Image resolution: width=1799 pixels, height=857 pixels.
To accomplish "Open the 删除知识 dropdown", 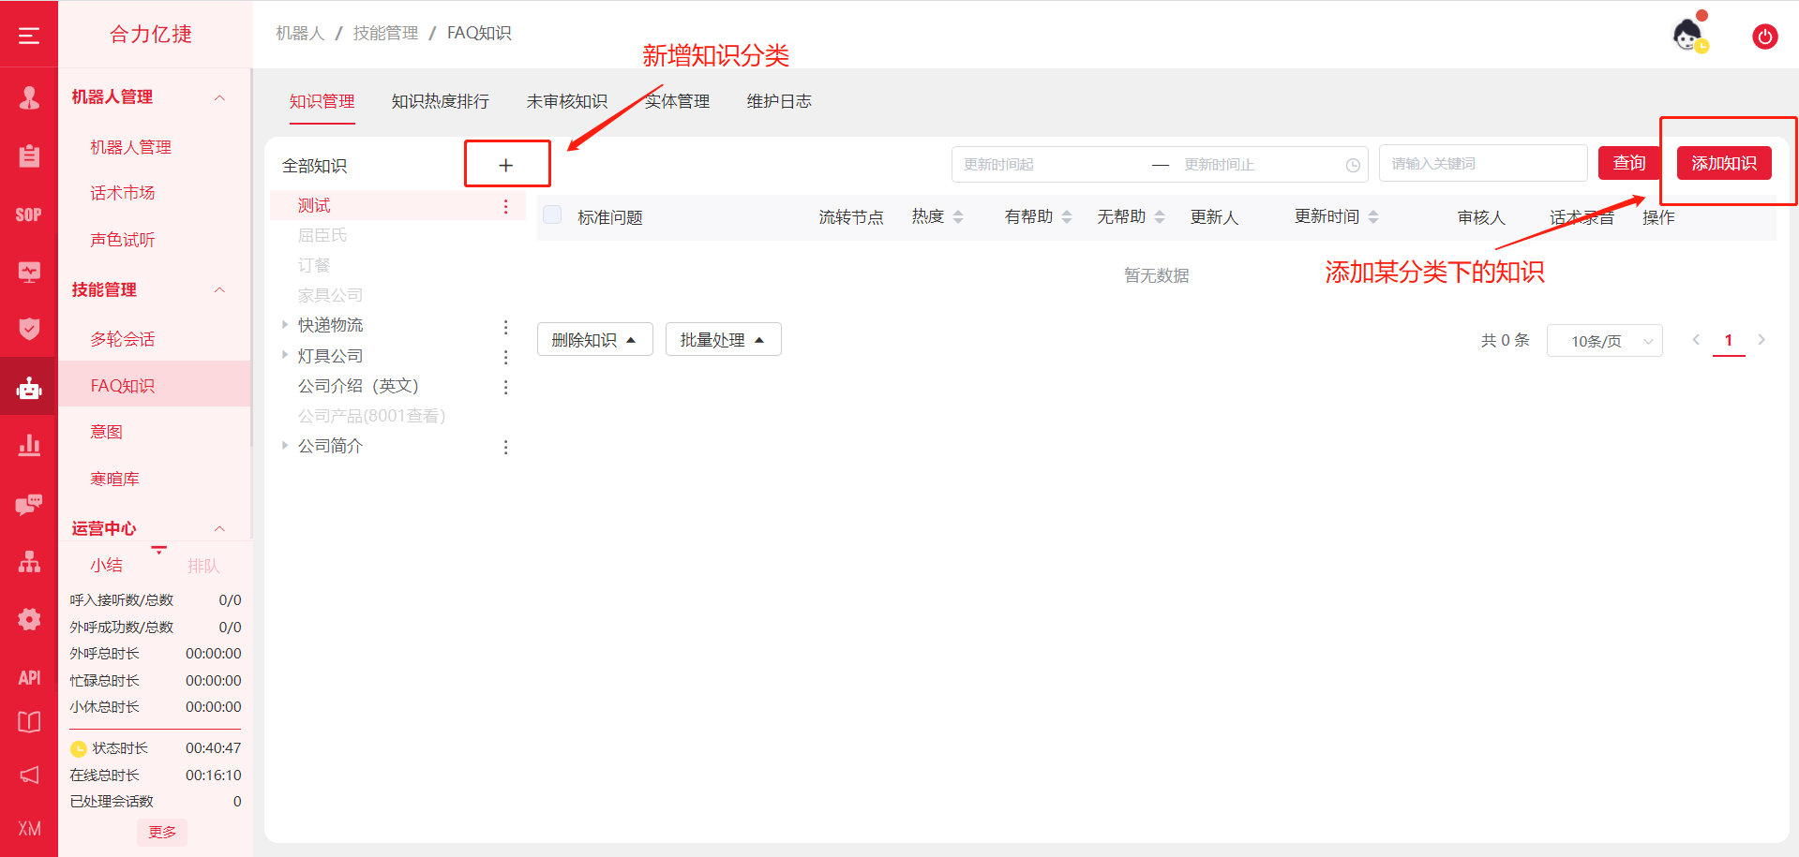I will click(x=594, y=340).
